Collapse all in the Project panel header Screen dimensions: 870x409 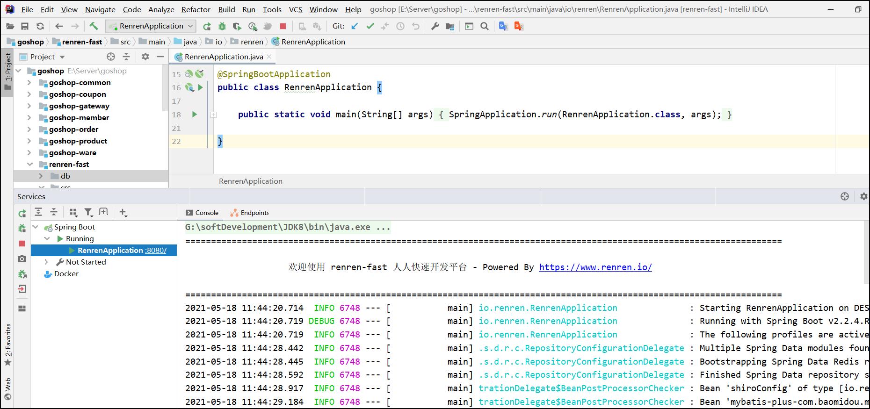[126, 57]
